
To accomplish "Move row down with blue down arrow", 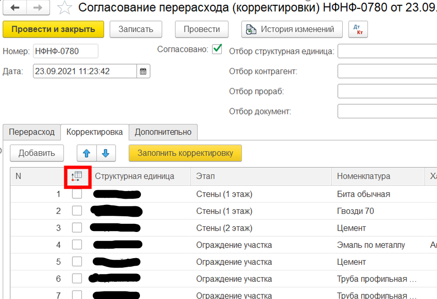I will [106, 153].
